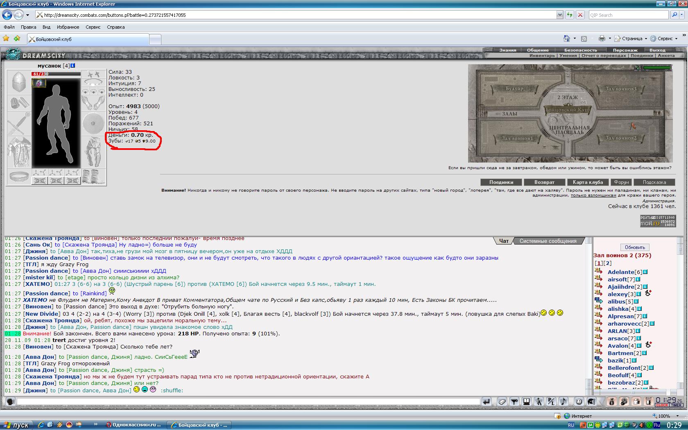Click the Форум button

pyautogui.click(x=621, y=182)
